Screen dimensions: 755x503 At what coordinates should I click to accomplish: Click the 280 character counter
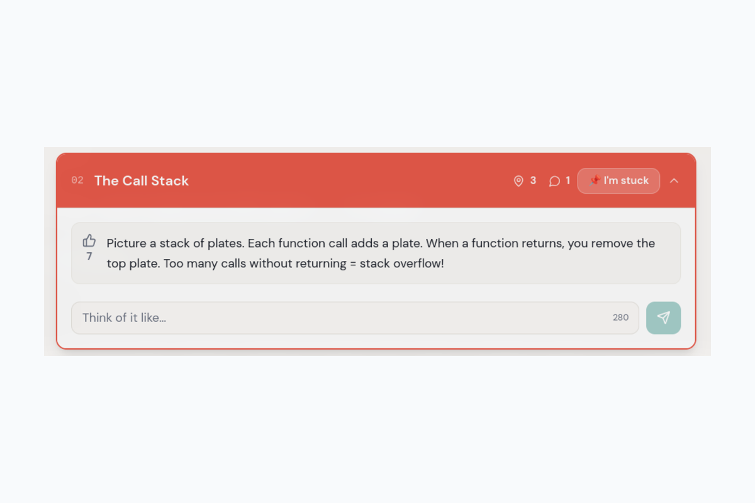tap(620, 318)
